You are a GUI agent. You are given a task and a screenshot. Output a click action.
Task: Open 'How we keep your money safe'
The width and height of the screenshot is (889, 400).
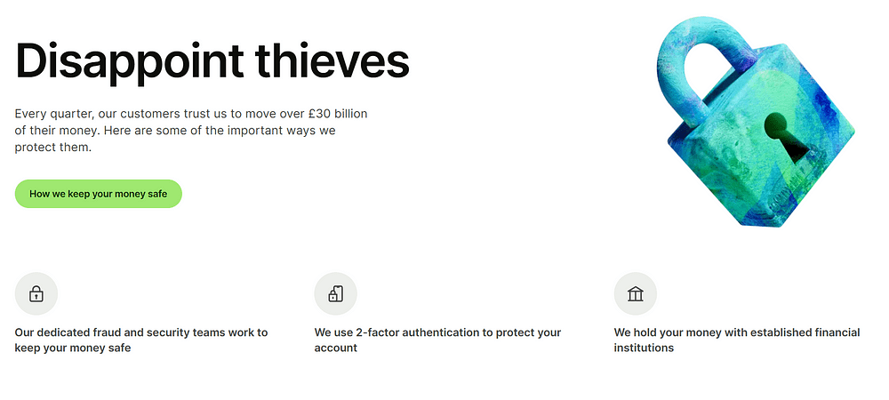[98, 194]
